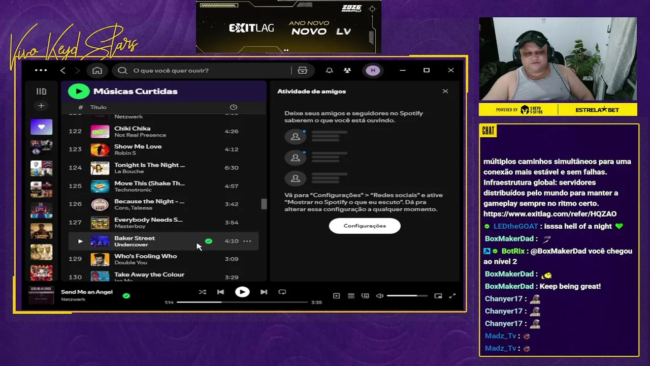Image resolution: width=650 pixels, height=366 pixels.
Task: Play the Baker Street track arrow
Action: click(80, 241)
